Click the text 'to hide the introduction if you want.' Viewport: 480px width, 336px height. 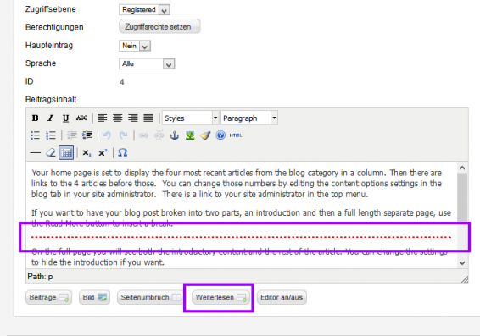point(98,262)
